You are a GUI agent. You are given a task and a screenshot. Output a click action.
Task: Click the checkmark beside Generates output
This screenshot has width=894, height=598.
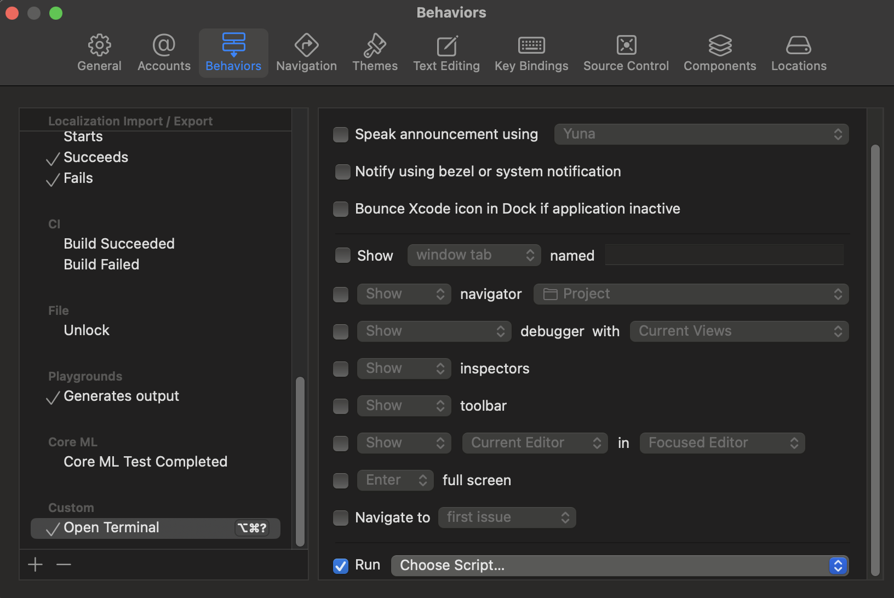click(53, 398)
